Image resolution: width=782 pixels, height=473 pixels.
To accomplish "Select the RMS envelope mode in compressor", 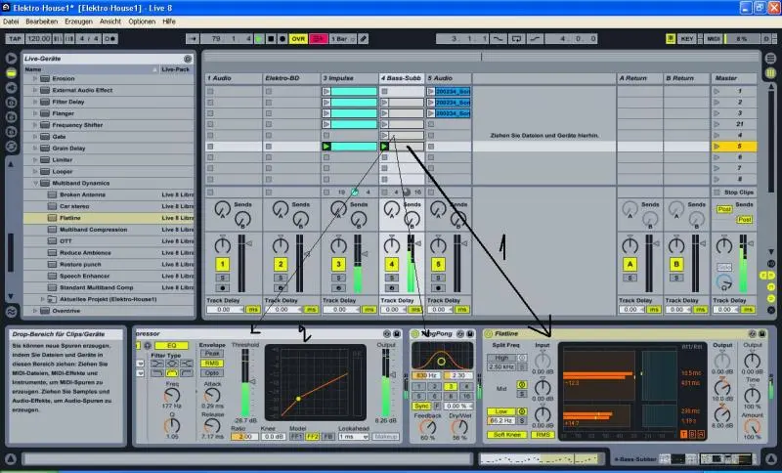I will point(211,363).
